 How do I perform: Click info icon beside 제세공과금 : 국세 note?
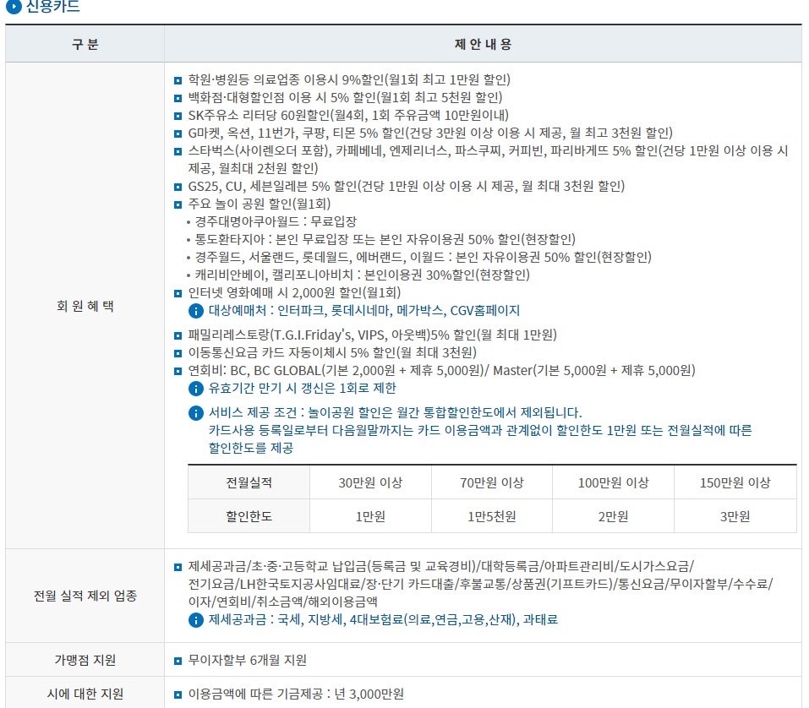[196, 620]
